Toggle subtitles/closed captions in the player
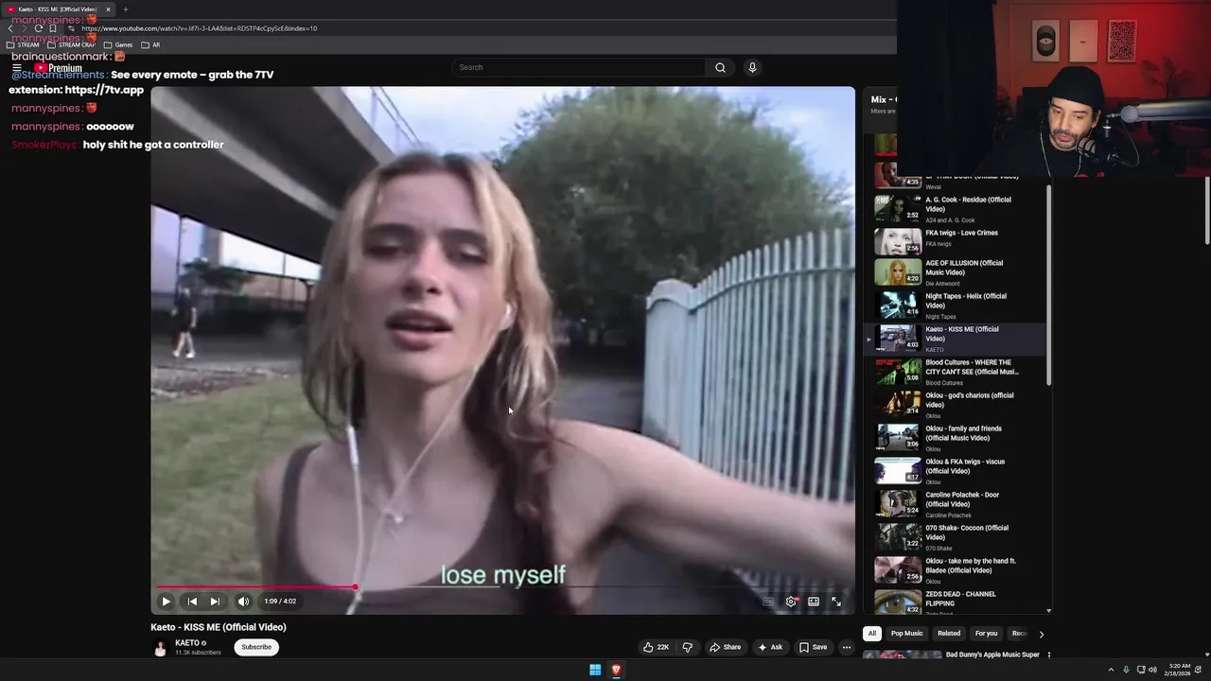 tap(768, 602)
